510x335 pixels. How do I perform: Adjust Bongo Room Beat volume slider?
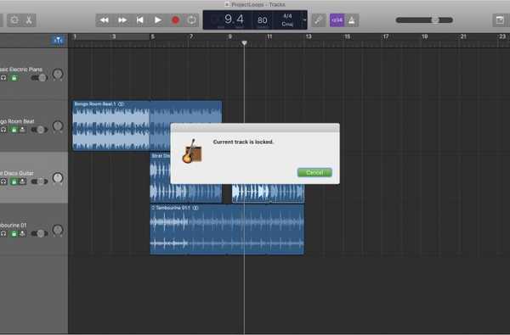point(39,130)
